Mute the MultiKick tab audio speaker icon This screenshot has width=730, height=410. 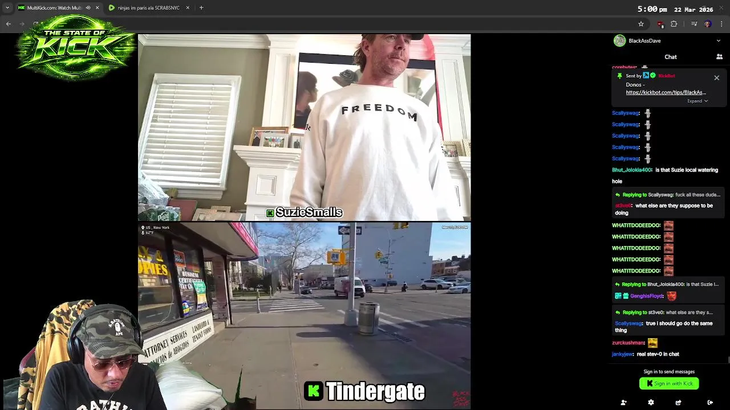click(88, 8)
